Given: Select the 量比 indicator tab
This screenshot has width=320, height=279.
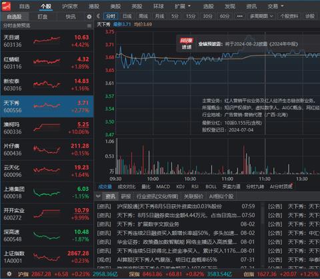Looking at the screenshot, I should pos(146,187).
